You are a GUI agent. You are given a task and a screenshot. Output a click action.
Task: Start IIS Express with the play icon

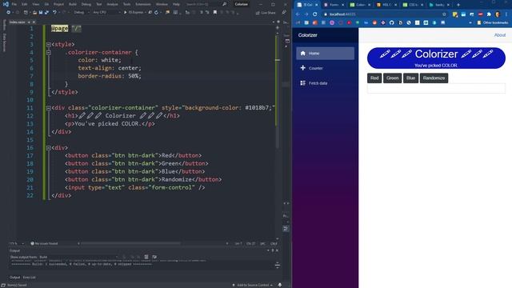click(125, 13)
